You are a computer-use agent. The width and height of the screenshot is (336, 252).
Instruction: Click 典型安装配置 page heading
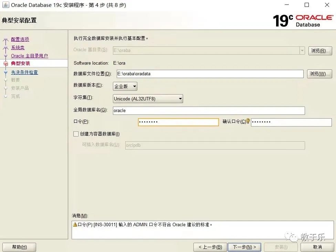(19, 21)
